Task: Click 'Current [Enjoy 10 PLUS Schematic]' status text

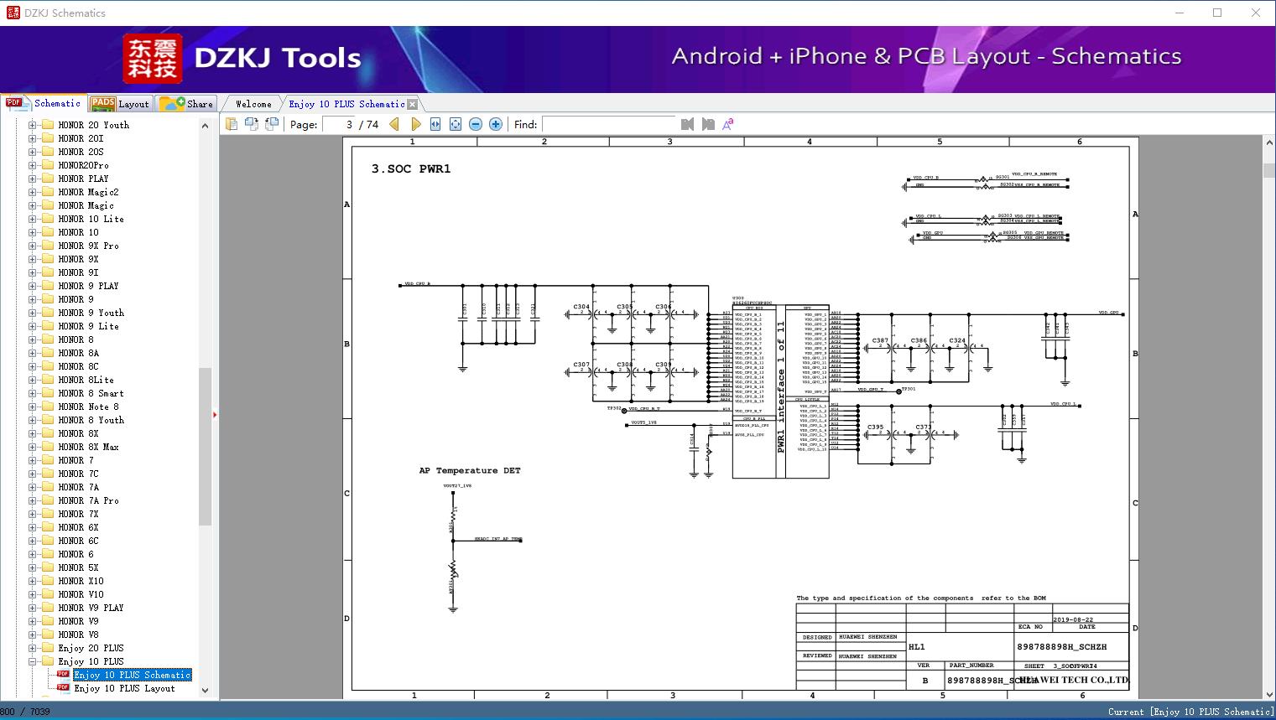Action: (x=1190, y=712)
